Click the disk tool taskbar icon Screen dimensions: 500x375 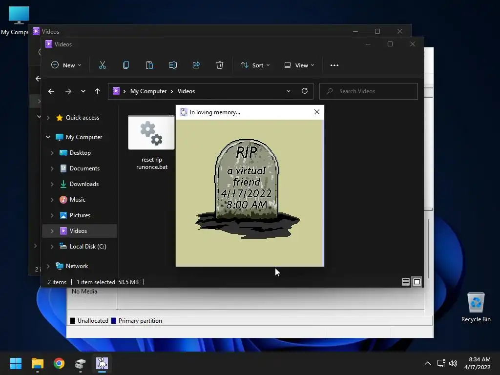pyautogui.click(x=81, y=363)
